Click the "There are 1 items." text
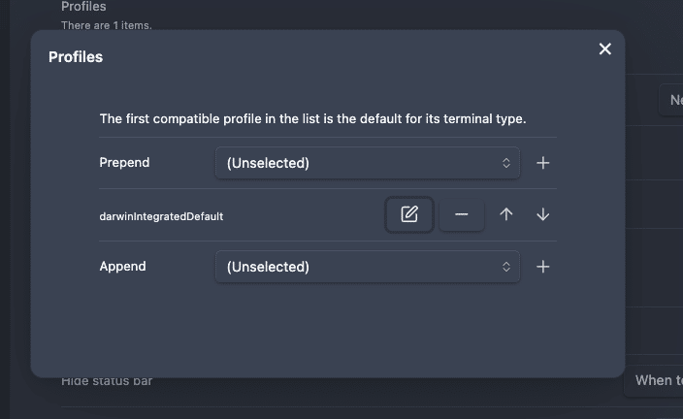 pyautogui.click(x=106, y=25)
